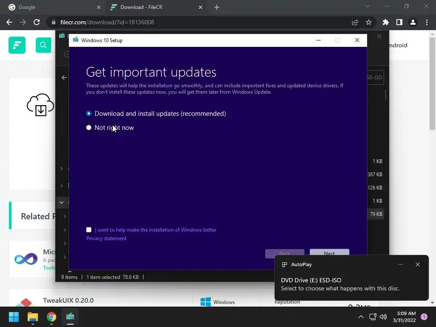
Task: Select the 387 KB file entry
Action: point(375,174)
